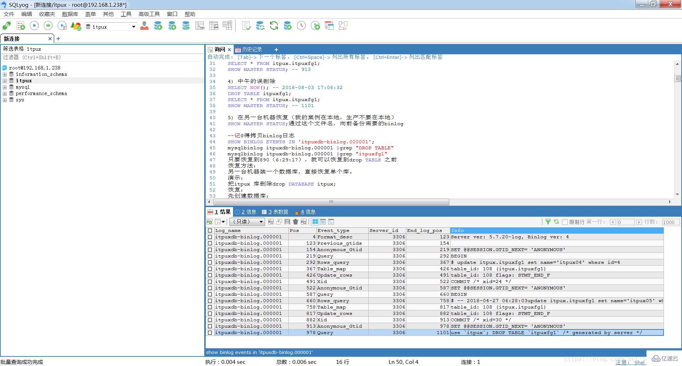This screenshot has height=366, width=682.
Task: Expand the information_schema tree node
Action: (5, 74)
